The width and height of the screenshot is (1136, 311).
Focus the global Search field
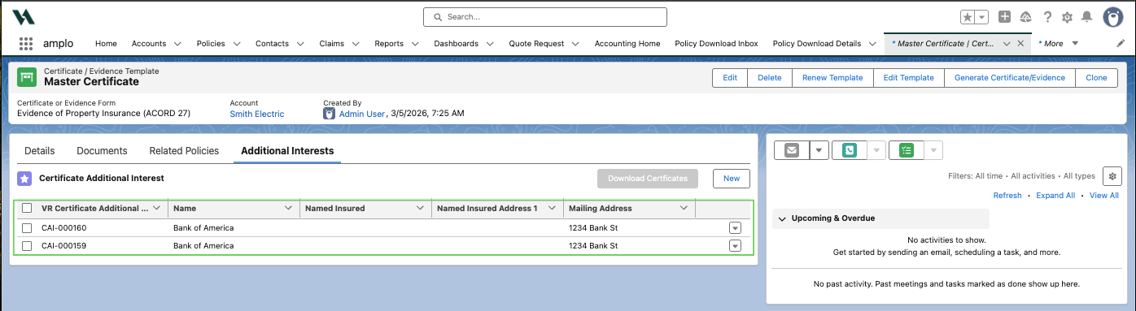click(x=545, y=16)
